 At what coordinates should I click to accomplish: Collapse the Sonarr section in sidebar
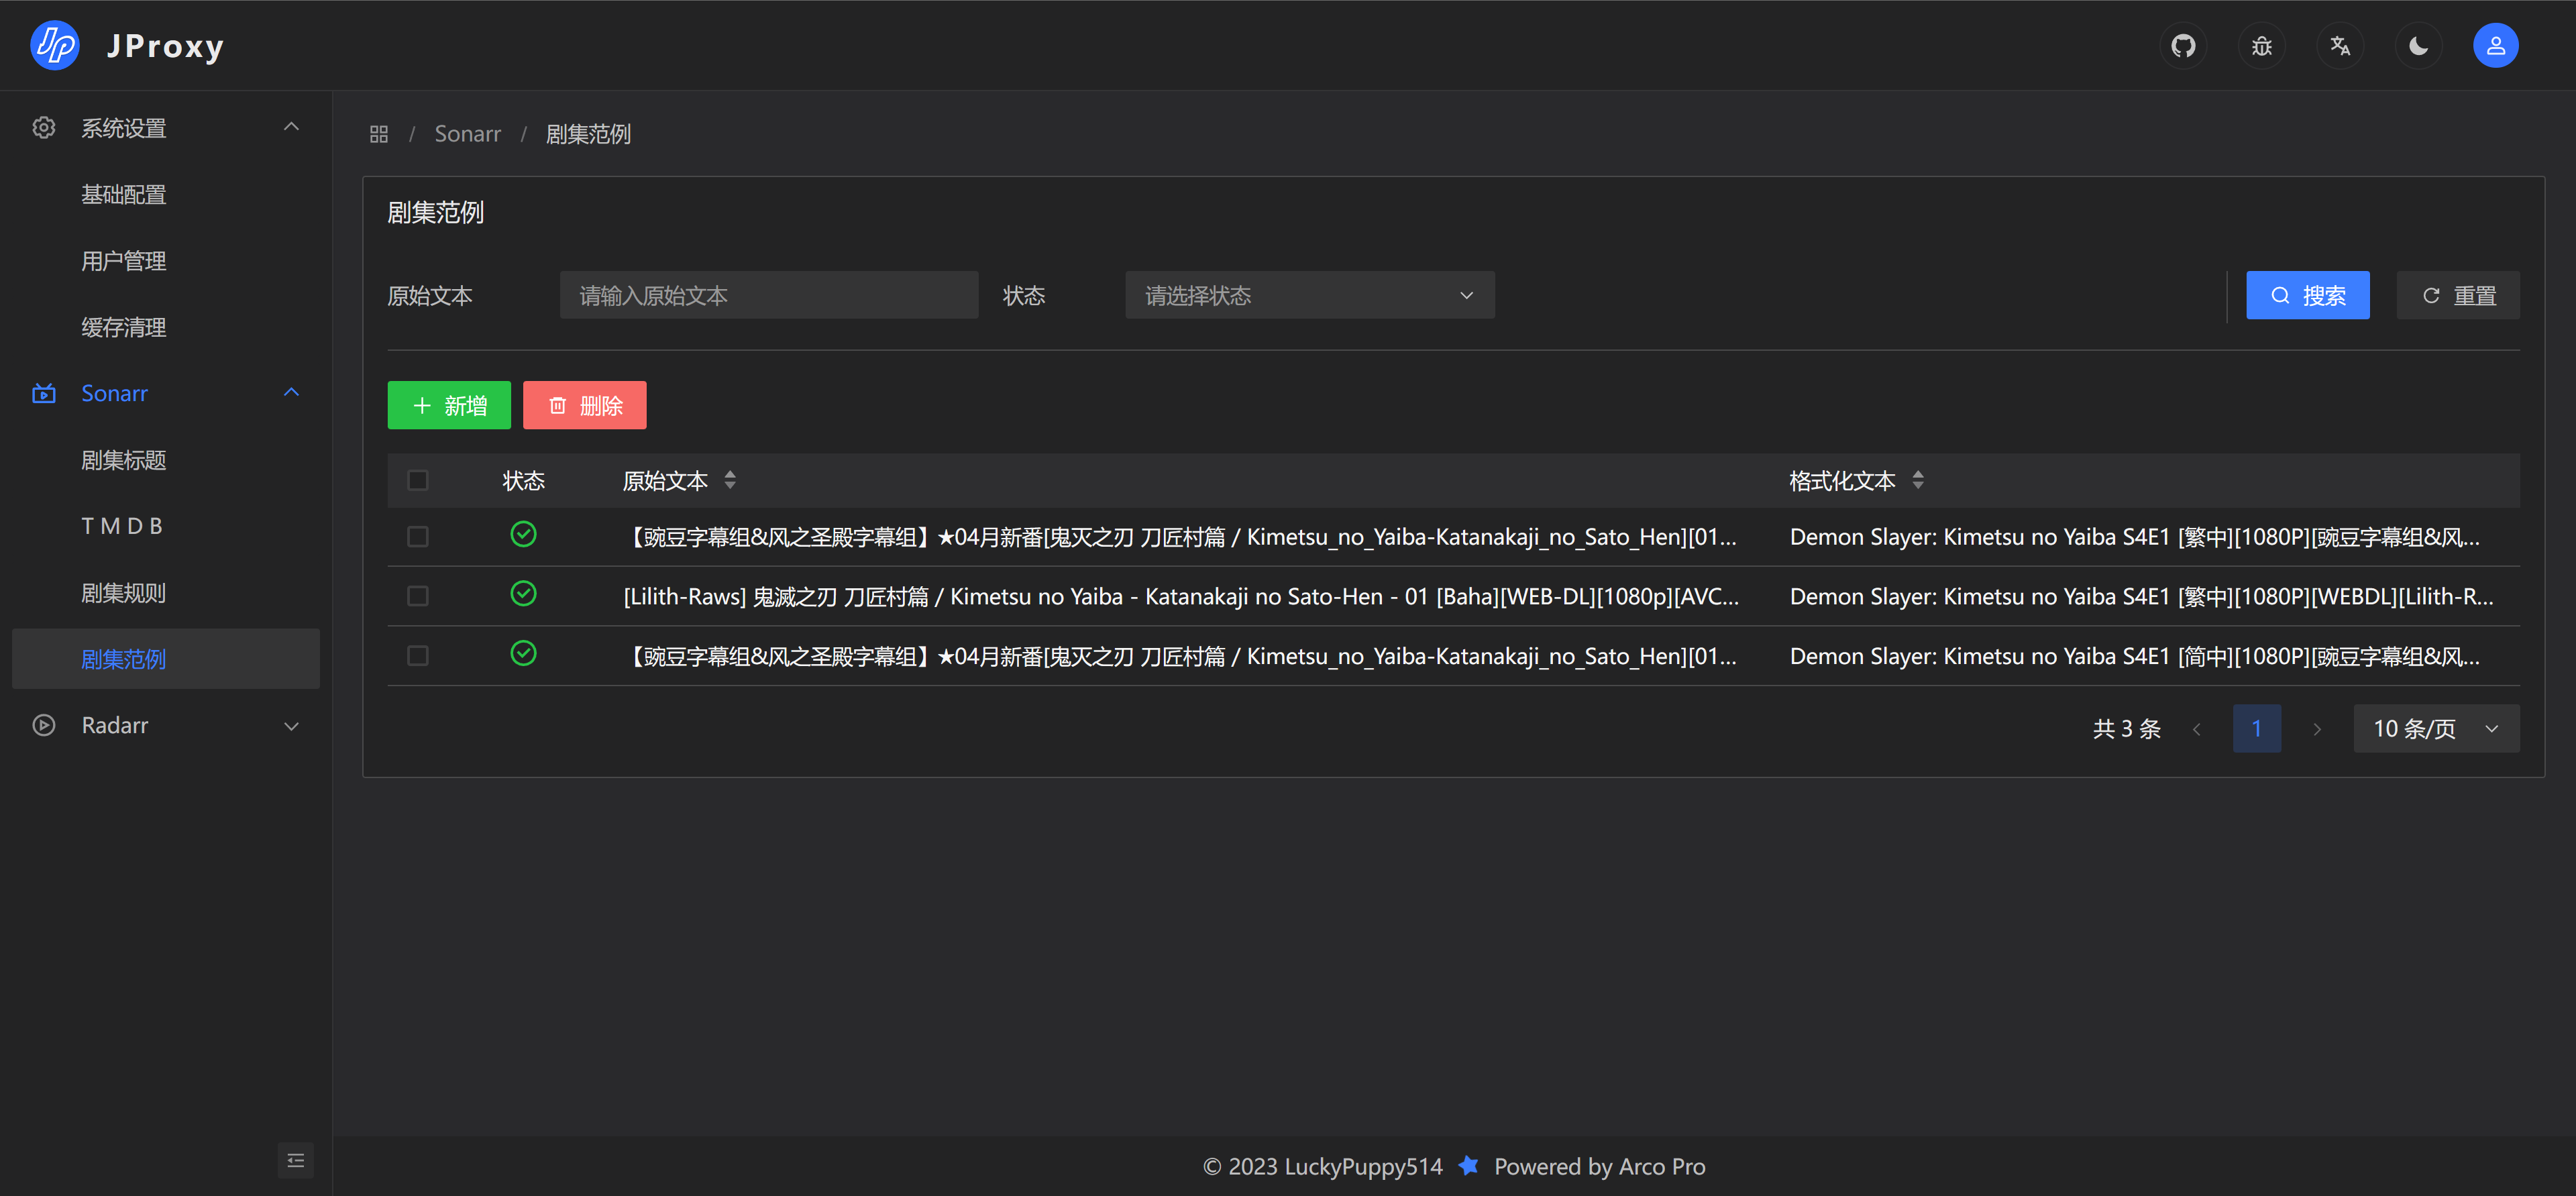pyautogui.click(x=291, y=392)
